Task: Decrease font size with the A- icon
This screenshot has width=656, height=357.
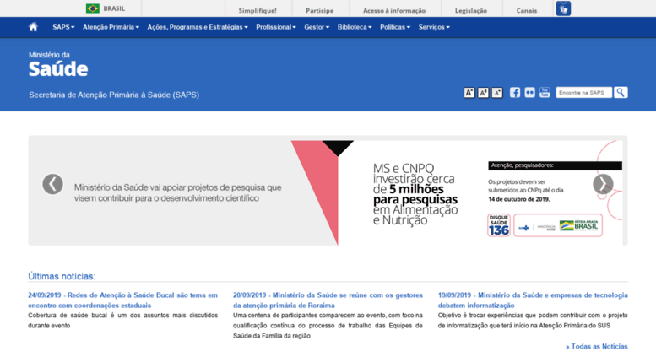Action: tap(497, 93)
